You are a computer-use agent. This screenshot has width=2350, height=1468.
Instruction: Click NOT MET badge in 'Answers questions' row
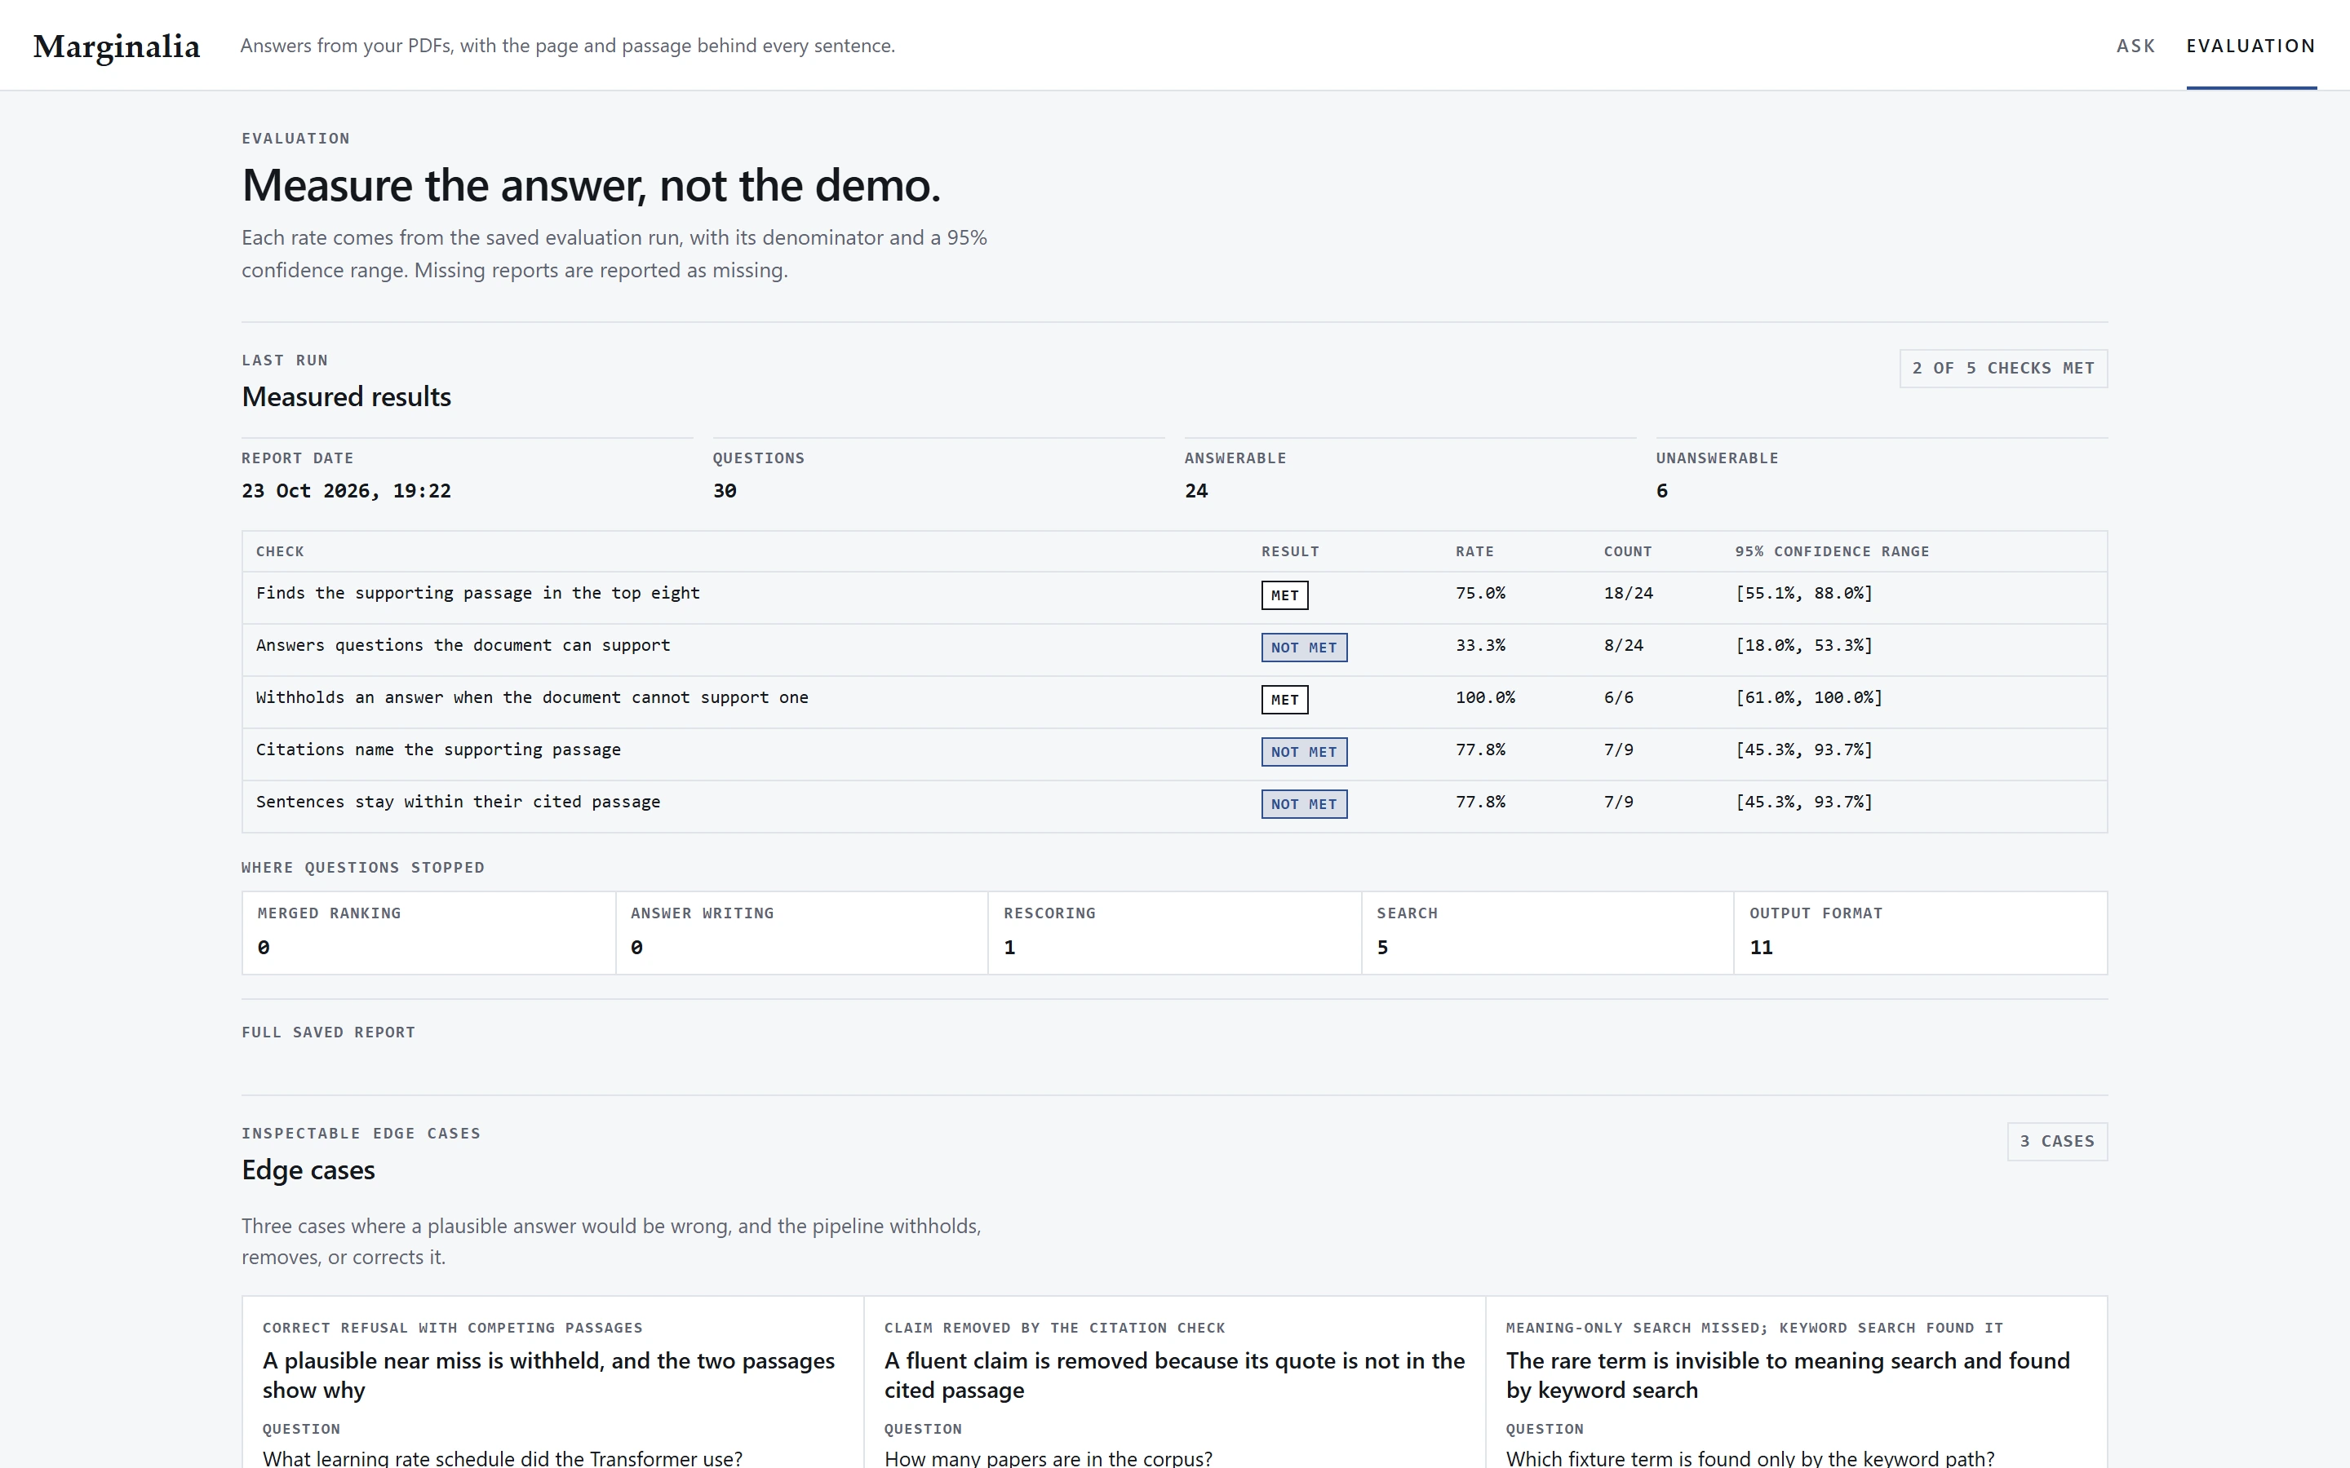pyautogui.click(x=1304, y=648)
